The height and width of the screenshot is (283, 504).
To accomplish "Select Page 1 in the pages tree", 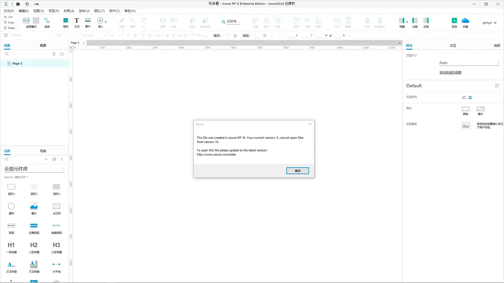I will tap(17, 63).
